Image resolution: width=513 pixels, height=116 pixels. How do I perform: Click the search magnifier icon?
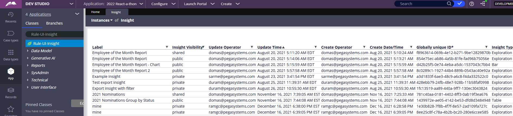pyautogui.click(x=449, y=4)
